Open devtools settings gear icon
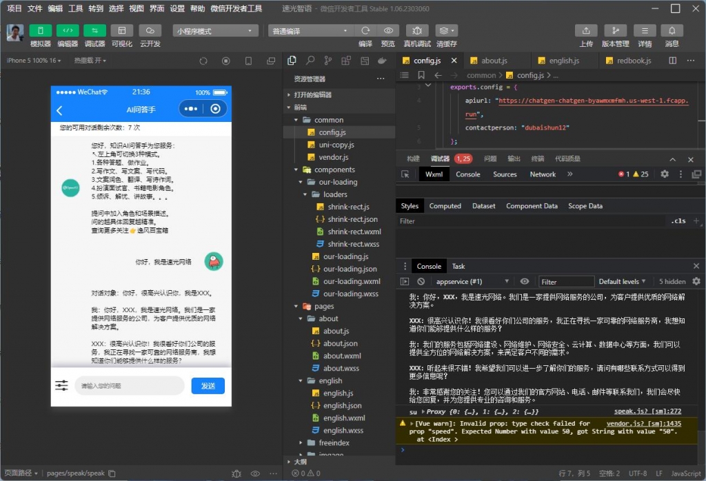This screenshot has height=481, width=706. (665, 174)
